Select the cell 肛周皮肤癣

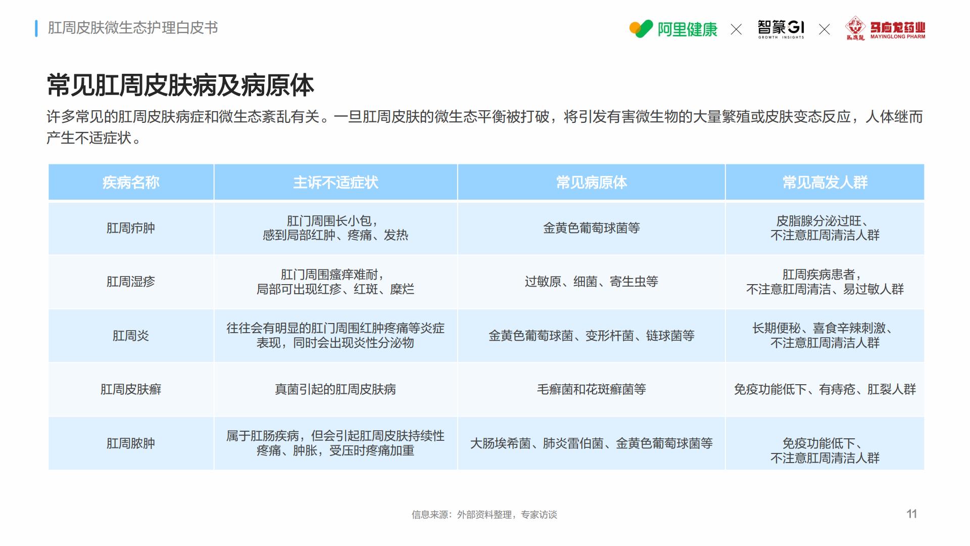click(x=131, y=389)
